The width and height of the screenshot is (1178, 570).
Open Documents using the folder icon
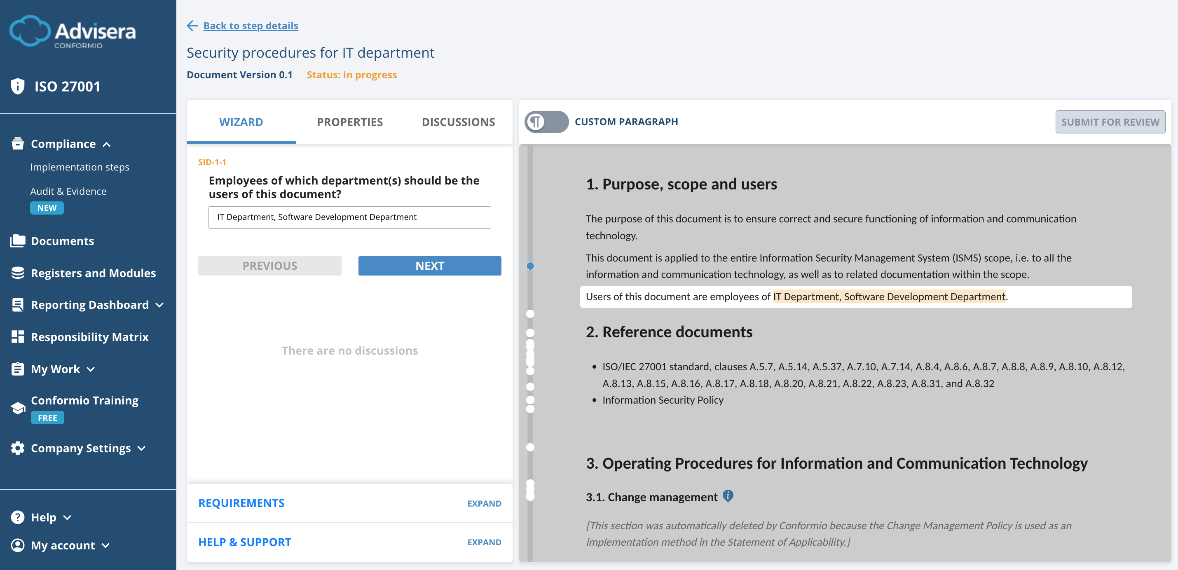coord(17,241)
